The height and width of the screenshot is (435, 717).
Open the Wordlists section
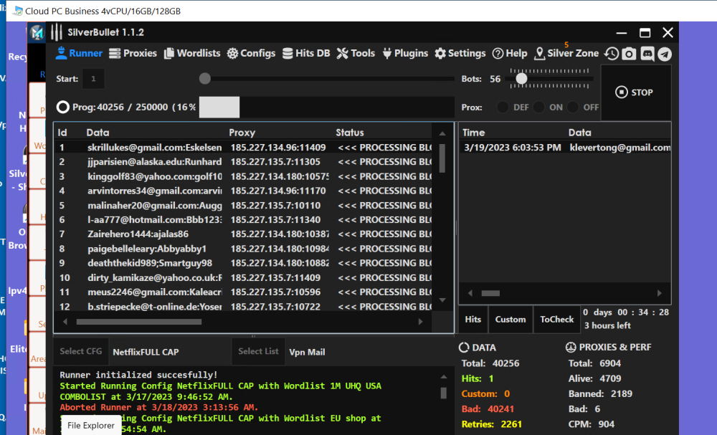tap(192, 53)
